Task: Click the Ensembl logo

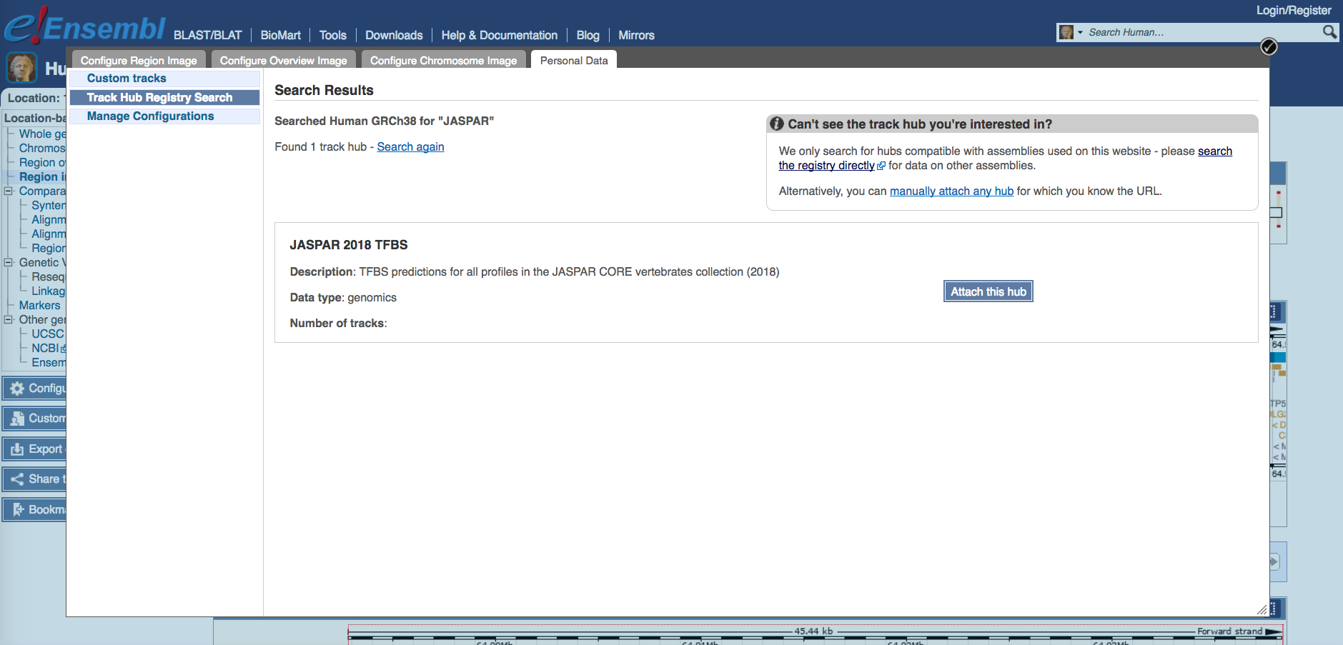Action: (x=84, y=27)
